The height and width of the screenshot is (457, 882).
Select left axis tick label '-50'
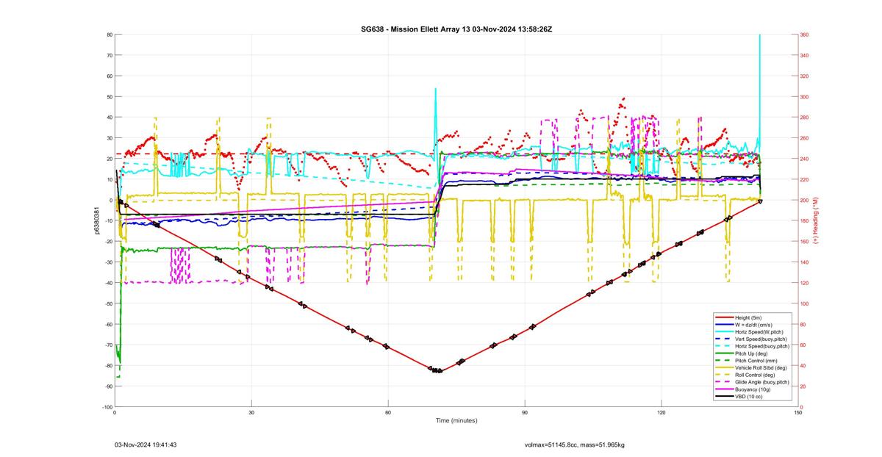(x=108, y=303)
